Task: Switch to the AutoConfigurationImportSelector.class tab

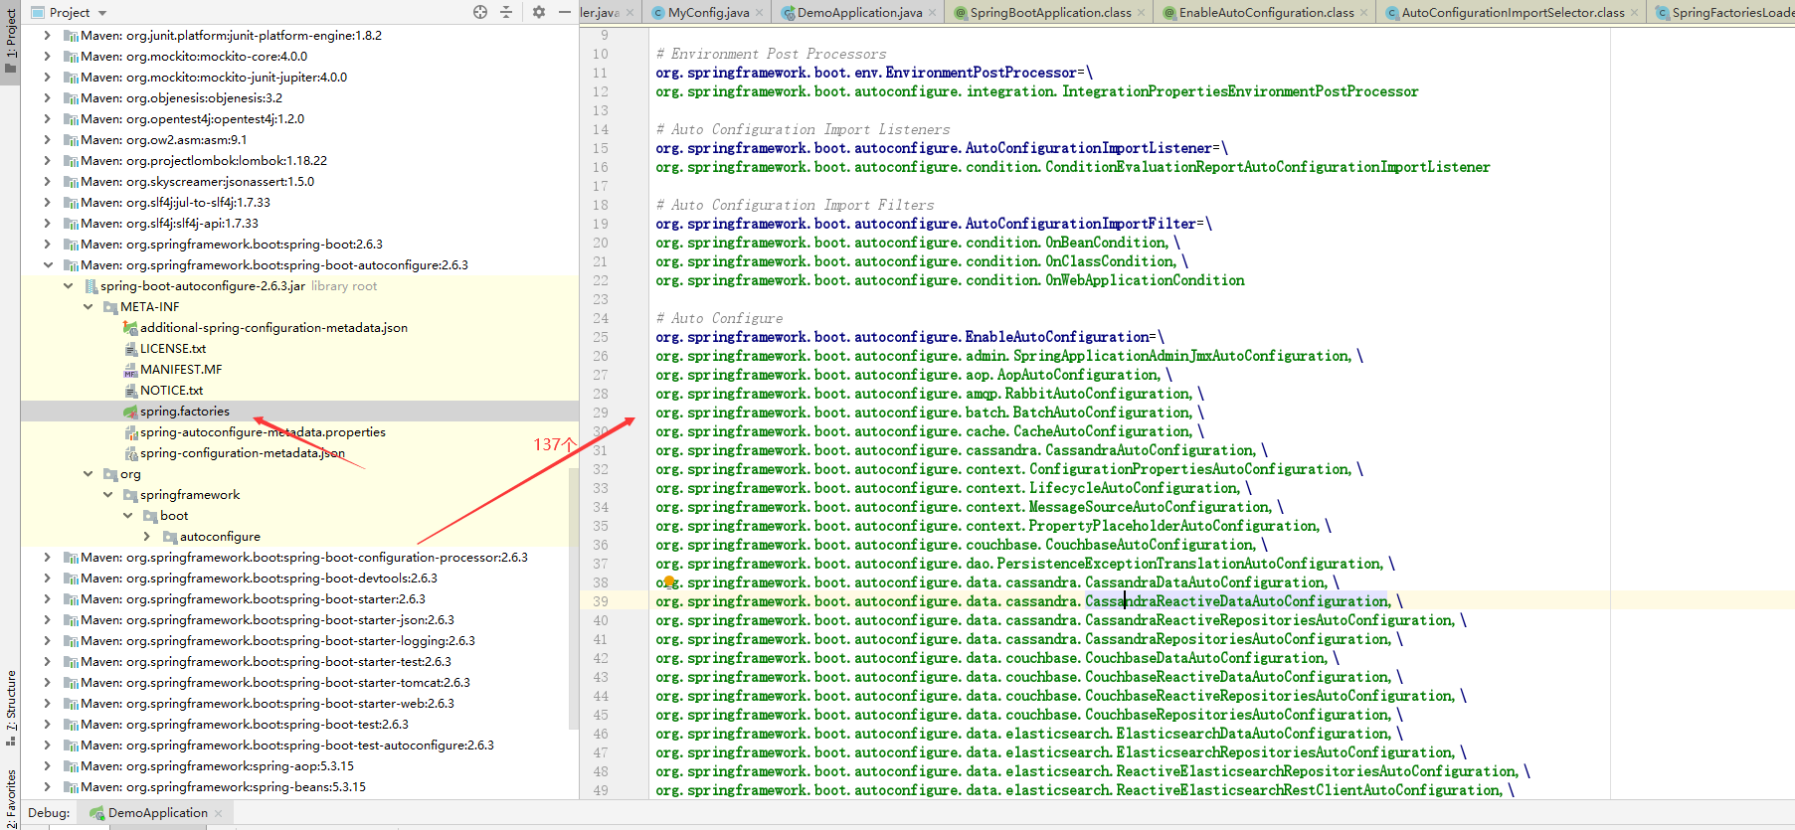Action: point(1513,12)
